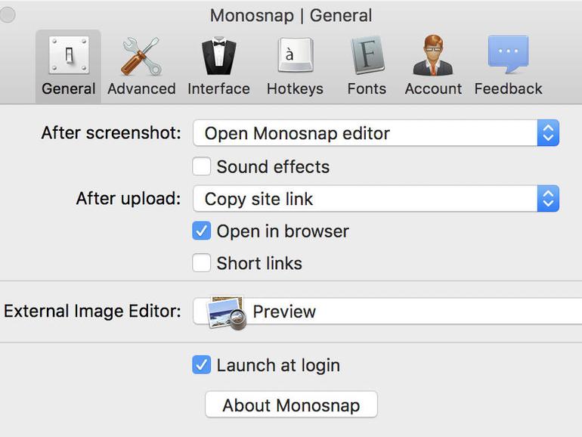Open Hotkeys keyboard key icon
582x437 pixels.
coord(296,55)
